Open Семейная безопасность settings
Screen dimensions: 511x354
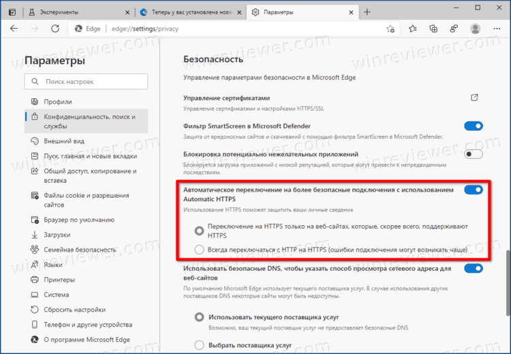click(x=86, y=250)
